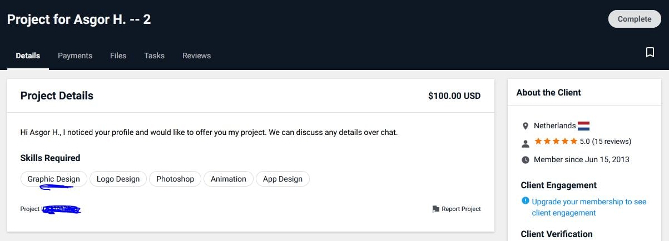Click the Graphic Design skill tag
Image resolution: width=669 pixels, height=241 pixels.
click(x=54, y=179)
